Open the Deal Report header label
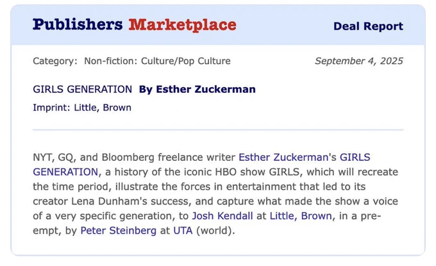The height and width of the screenshot is (266, 436). [x=368, y=26]
